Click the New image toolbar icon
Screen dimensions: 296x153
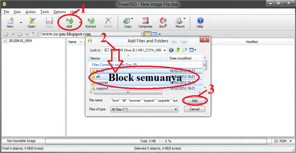coord(10,22)
